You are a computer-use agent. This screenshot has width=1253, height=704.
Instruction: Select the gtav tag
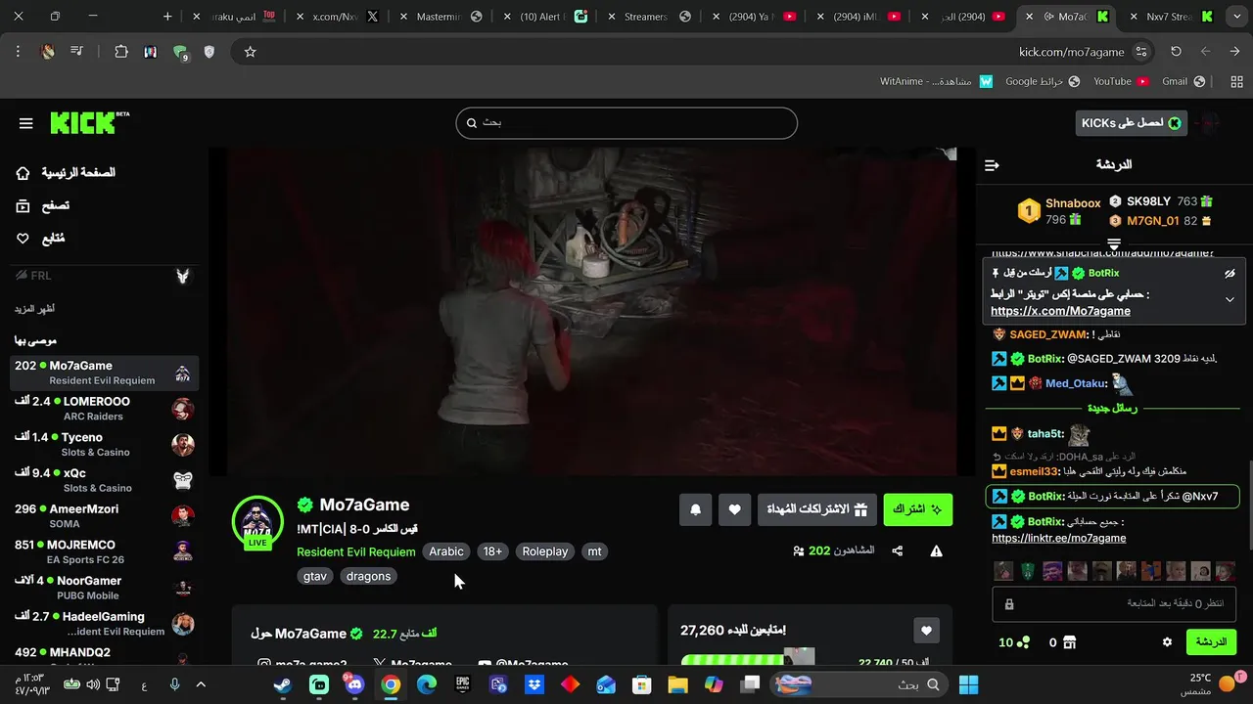pyautogui.click(x=315, y=576)
